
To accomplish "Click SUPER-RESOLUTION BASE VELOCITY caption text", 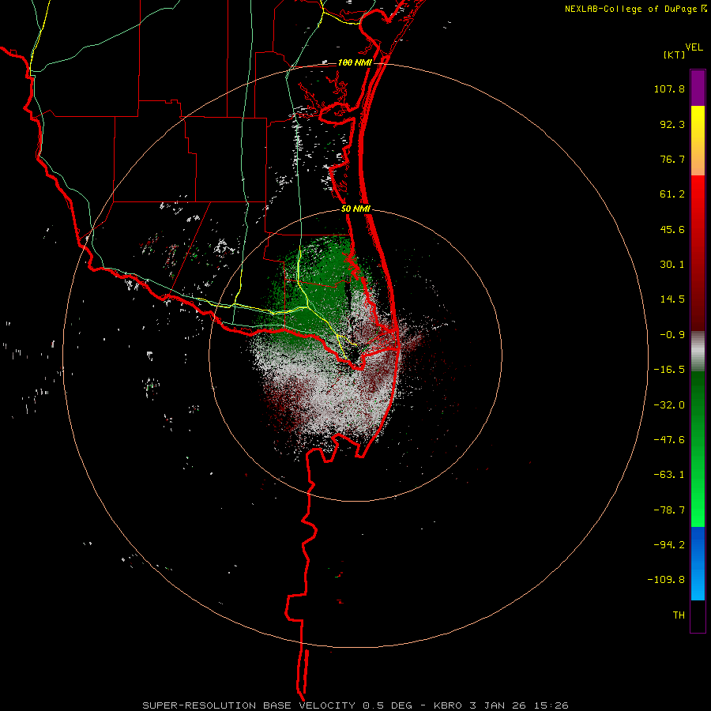I will tap(250, 705).
